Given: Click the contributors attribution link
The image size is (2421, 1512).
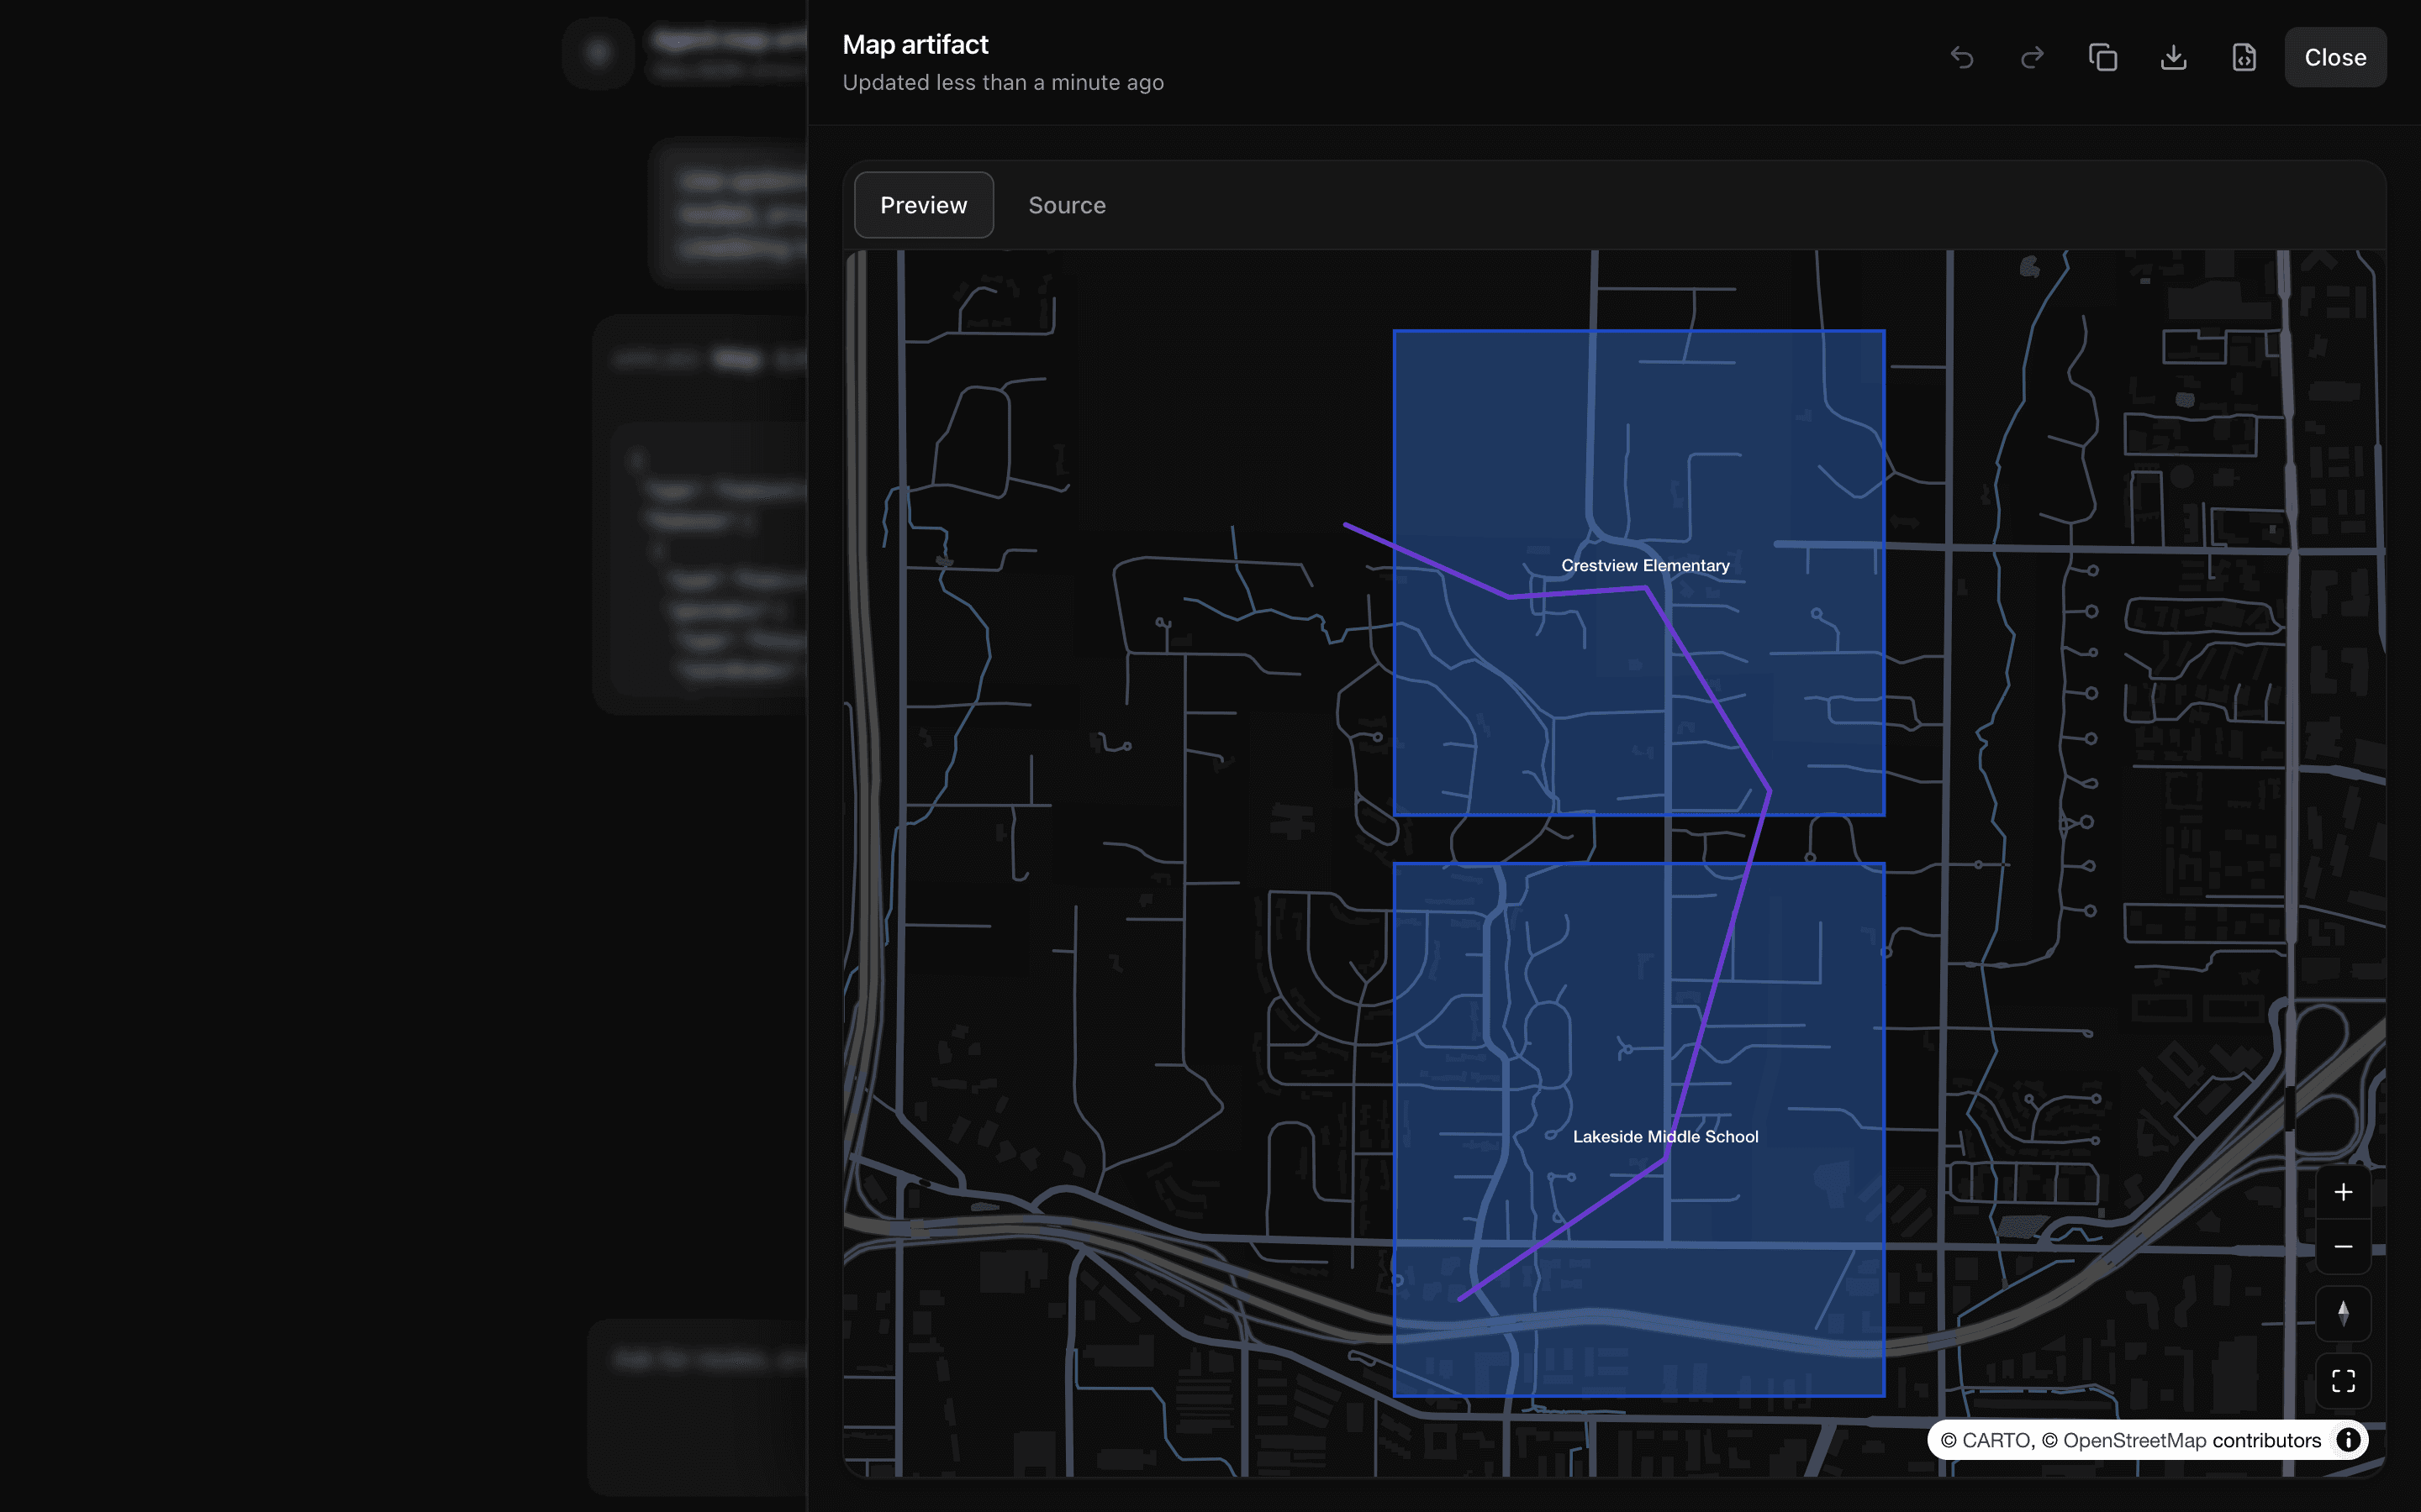Looking at the screenshot, I should coord(2267,1440).
